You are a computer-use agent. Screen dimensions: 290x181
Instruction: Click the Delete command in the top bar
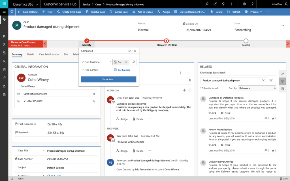click(216, 12)
